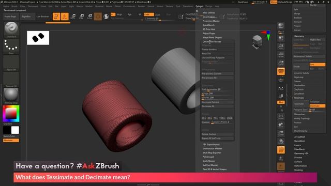
Task: Select the Rotate transform icon
Action: tap(89, 17)
